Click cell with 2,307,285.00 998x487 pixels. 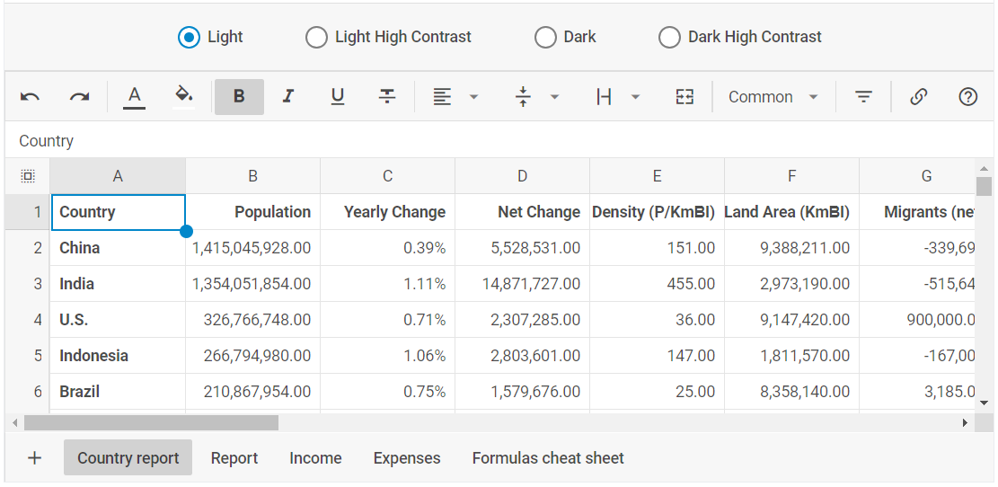pyautogui.click(x=523, y=320)
